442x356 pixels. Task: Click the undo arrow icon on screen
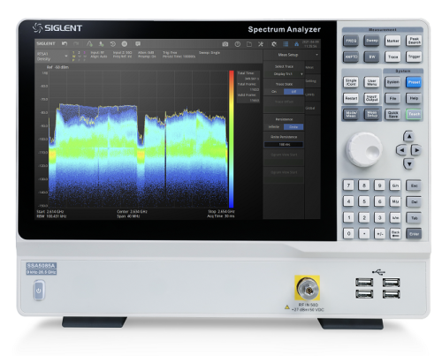pos(65,43)
